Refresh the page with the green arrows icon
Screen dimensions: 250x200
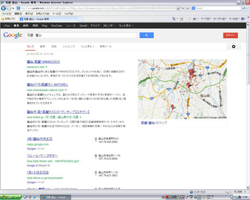183,8
